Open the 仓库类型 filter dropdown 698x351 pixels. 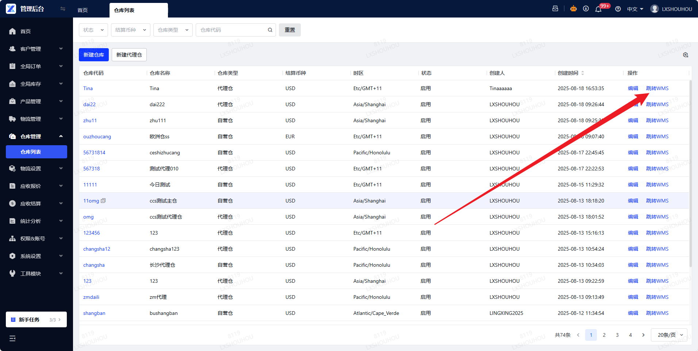[173, 30]
